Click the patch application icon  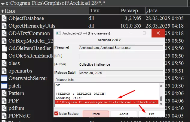(4, 86)
